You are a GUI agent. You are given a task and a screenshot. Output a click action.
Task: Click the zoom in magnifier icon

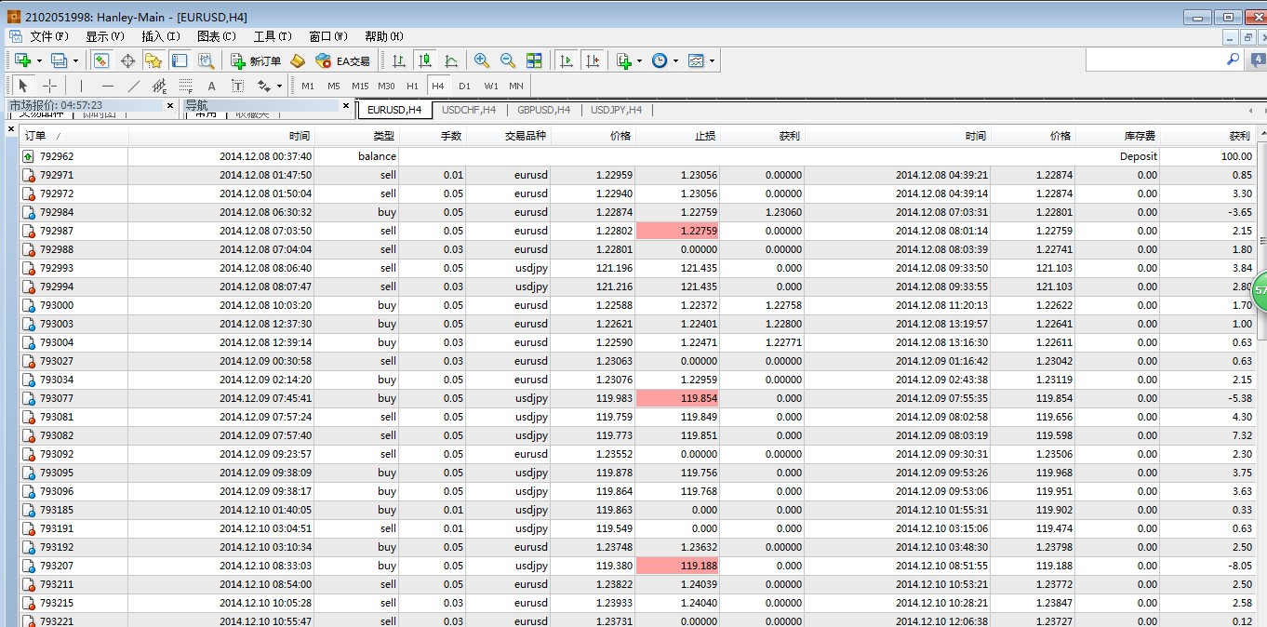(482, 60)
